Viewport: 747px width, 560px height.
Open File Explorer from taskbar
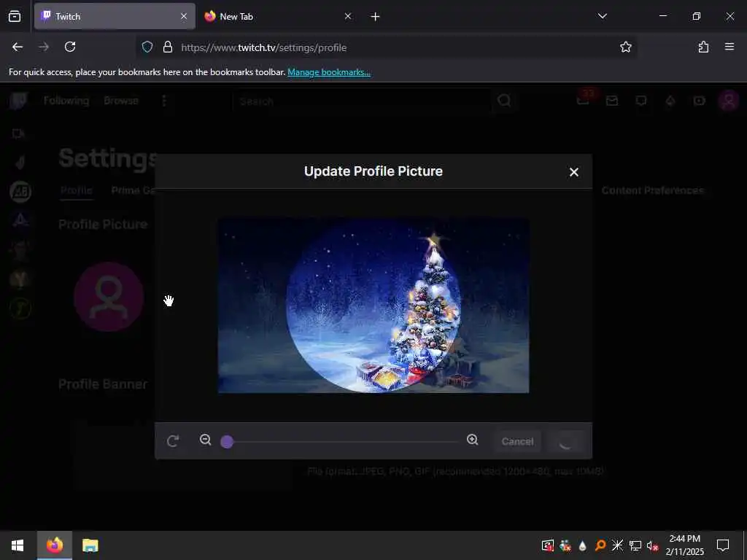90,545
